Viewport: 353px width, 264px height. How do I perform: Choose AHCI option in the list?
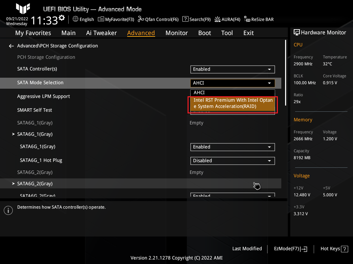point(233,93)
